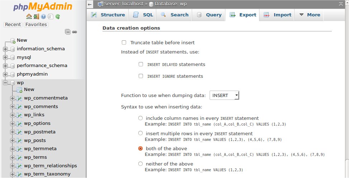Screen dimensions: 349x178
Task: Open the wp_posts table link
Action: click(x=35, y=140)
